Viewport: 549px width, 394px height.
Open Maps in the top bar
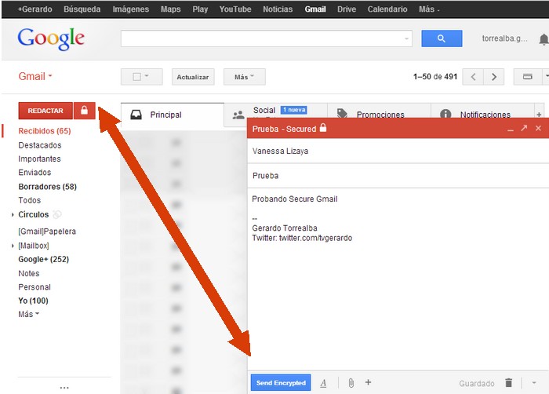(170, 9)
